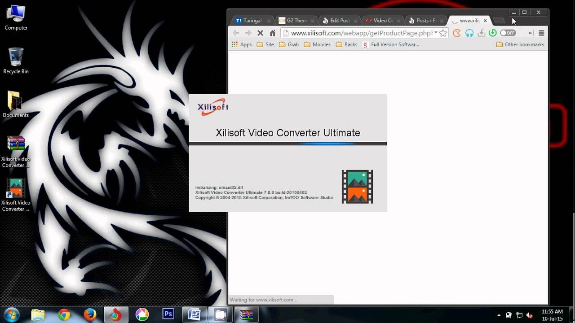
Task: Open the Computer desktop icon
Action: click(16, 18)
